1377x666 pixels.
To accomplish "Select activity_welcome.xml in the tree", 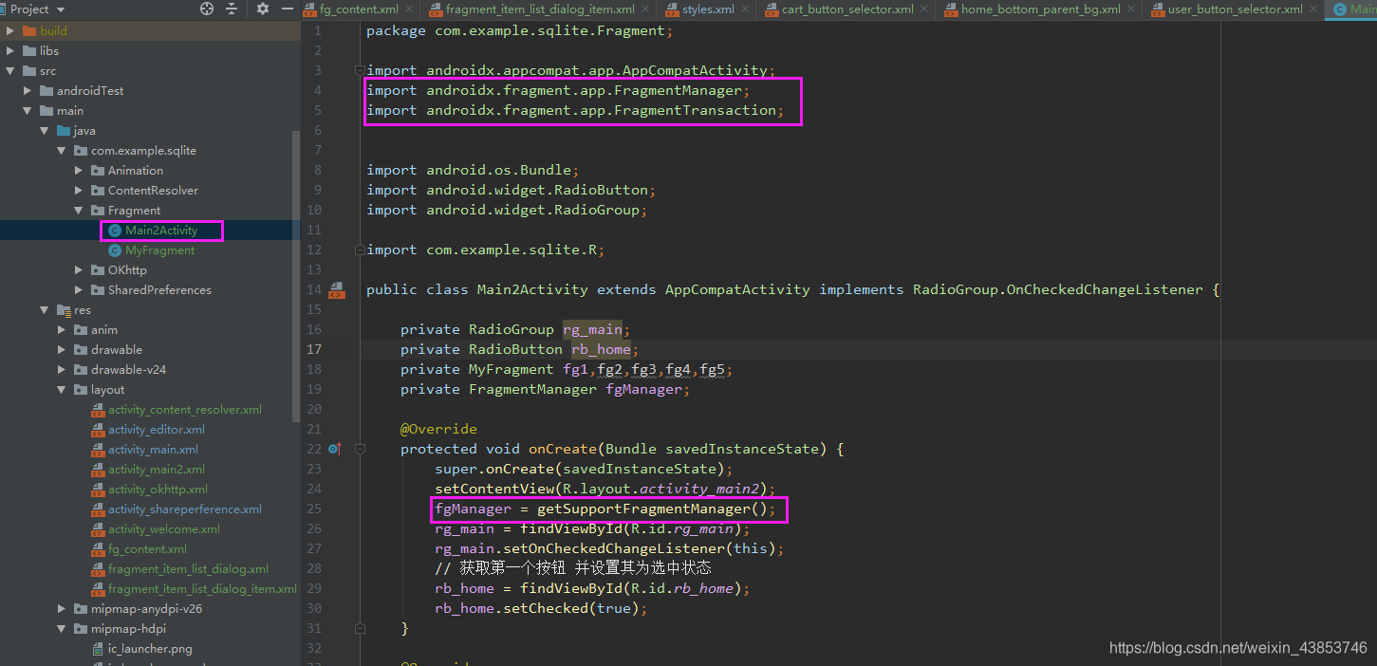I will [x=164, y=529].
